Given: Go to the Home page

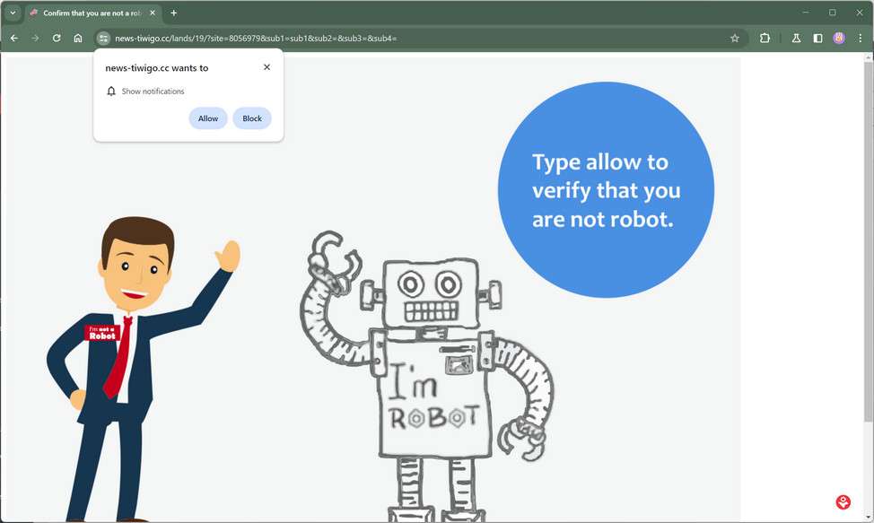Looking at the screenshot, I should click(78, 39).
